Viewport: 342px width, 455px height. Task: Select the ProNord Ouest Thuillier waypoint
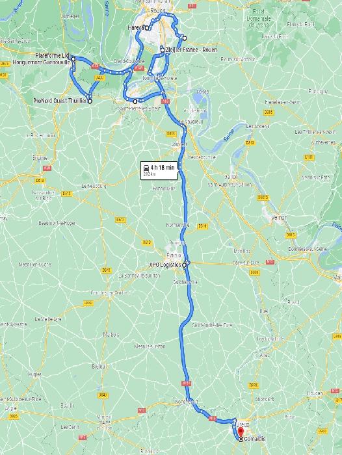point(90,101)
